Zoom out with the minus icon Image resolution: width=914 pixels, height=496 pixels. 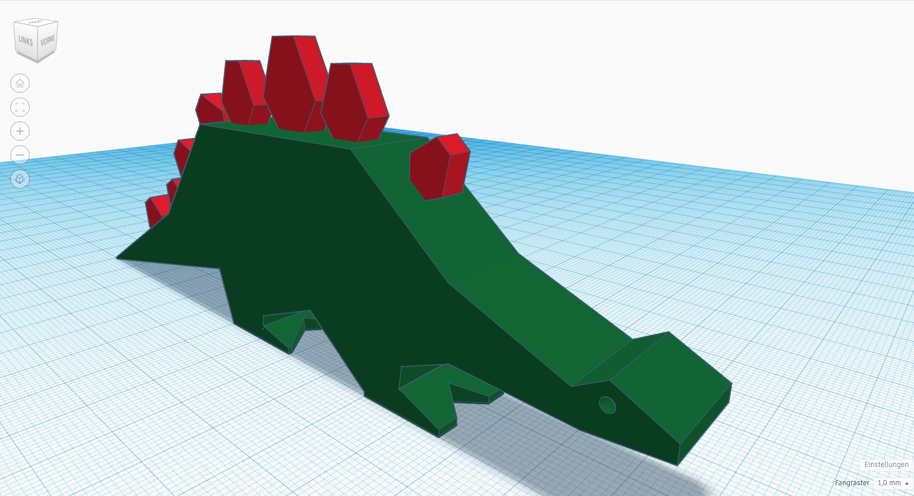point(20,155)
